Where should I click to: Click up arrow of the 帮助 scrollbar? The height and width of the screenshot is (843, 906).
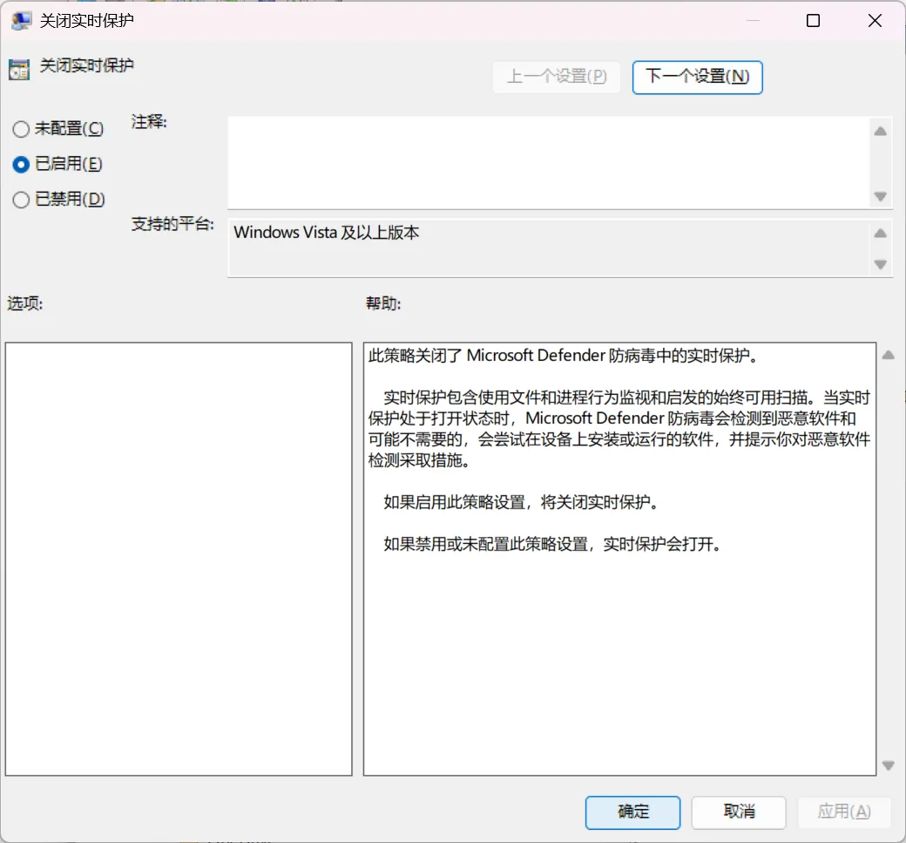(x=889, y=356)
